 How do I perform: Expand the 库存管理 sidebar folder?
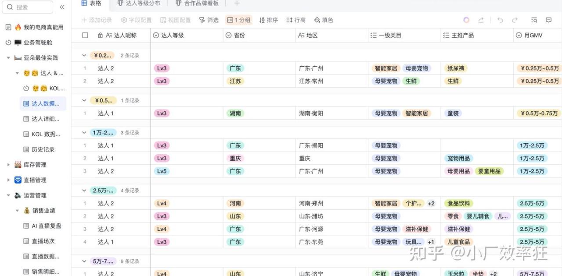(x=8, y=165)
